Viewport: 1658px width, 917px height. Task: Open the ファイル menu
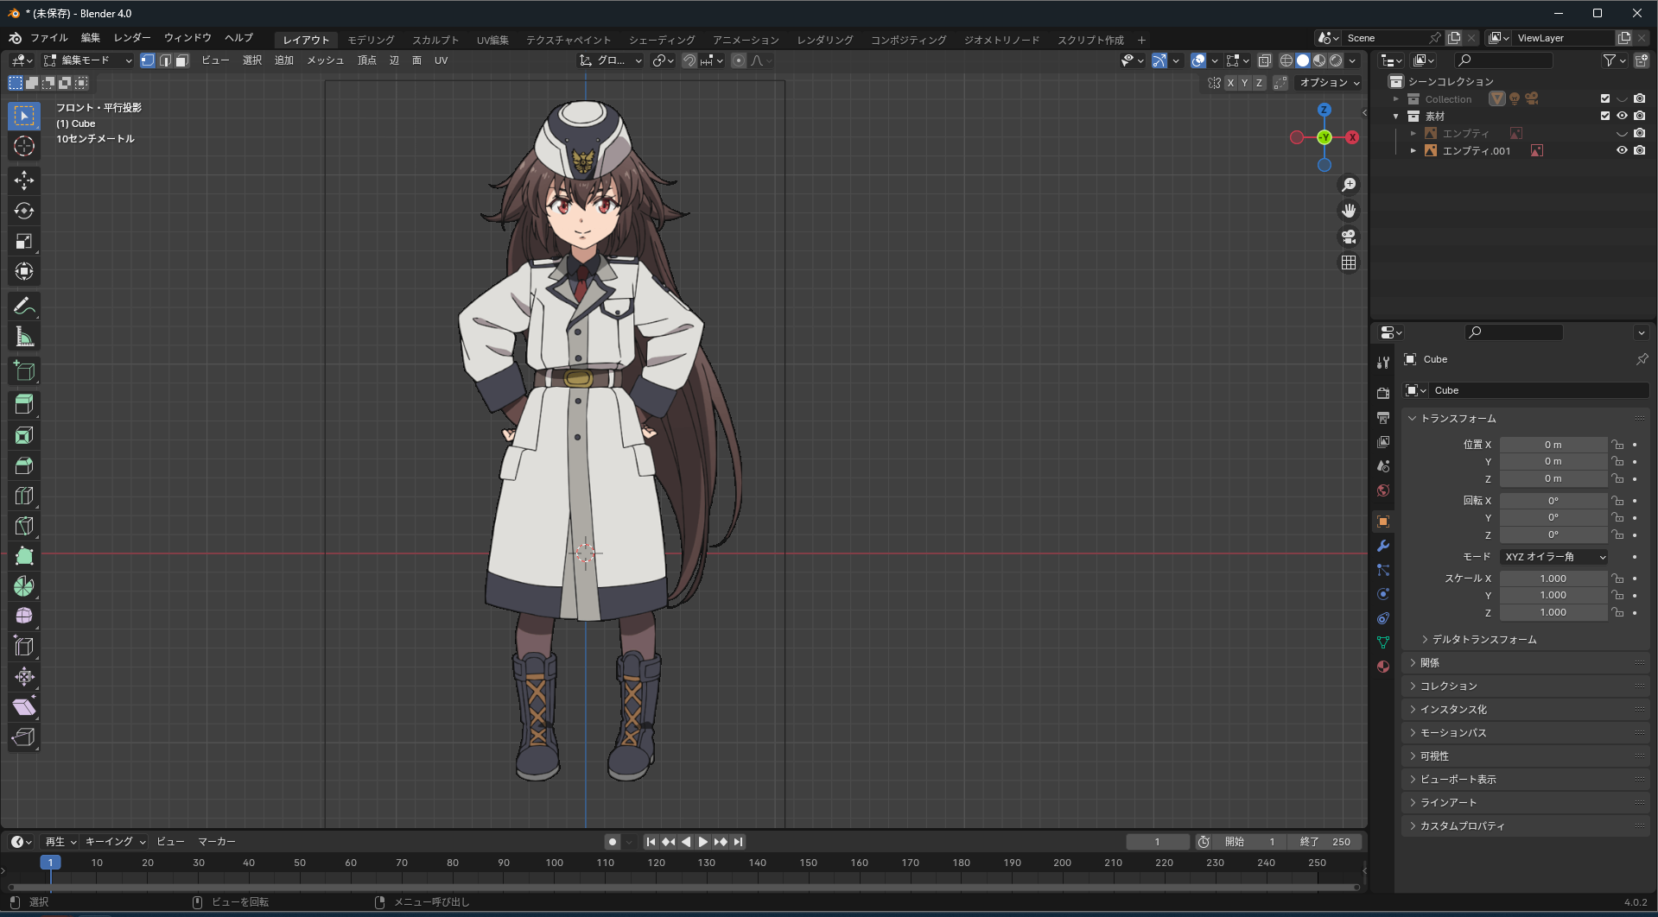click(49, 38)
